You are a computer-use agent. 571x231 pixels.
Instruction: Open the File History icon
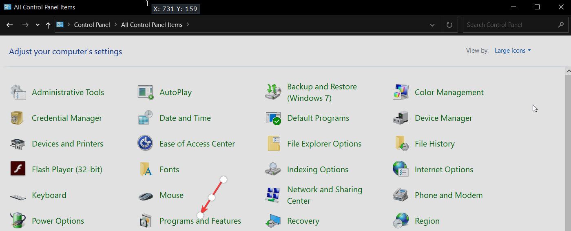401,144
